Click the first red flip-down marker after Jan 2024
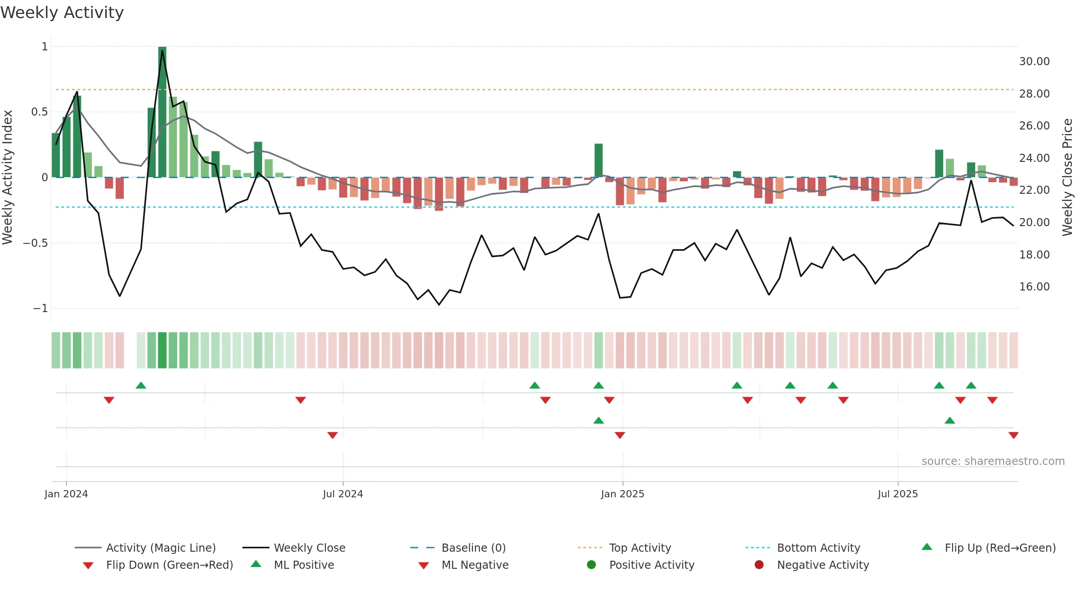This screenshot has width=1080, height=607. pos(109,400)
